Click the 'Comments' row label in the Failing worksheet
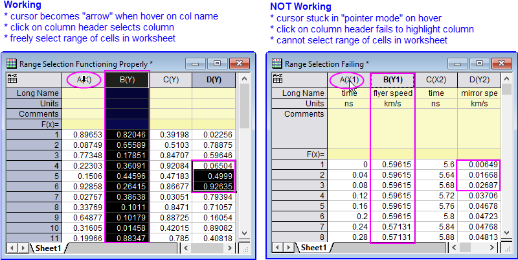This screenshot has height=260, width=518. tap(299, 128)
